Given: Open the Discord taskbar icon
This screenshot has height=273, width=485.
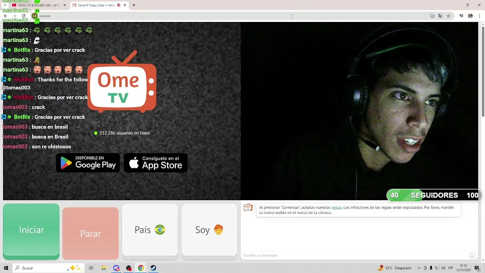Looking at the screenshot, I should (x=116, y=268).
